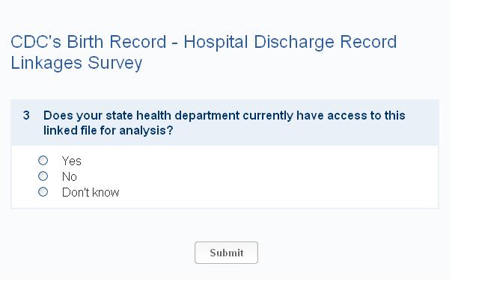The width and height of the screenshot is (479, 299).
Task: Click the "Yes" answer label text
Action: (72, 161)
